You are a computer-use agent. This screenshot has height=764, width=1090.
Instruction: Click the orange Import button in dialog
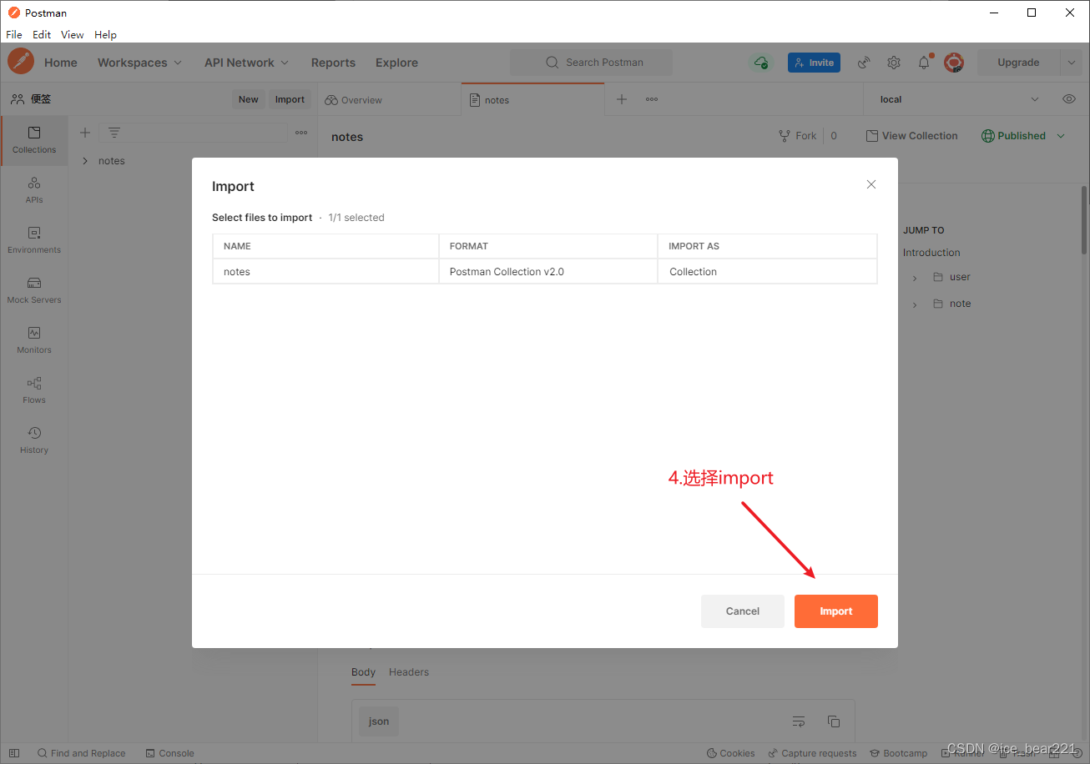[x=835, y=611]
